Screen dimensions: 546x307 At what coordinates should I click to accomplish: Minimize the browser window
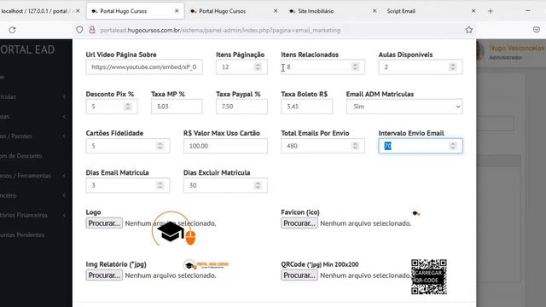pyautogui.click(x=528, y=11)
